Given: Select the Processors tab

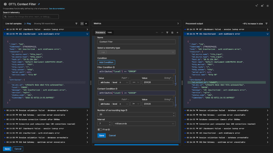Looking at the screenshot, I should [100, 32].
